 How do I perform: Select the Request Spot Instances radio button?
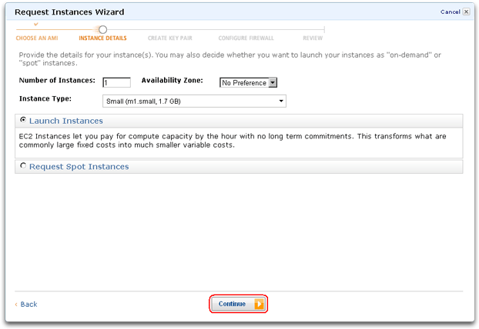(x=23, y=165)
